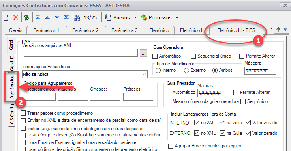Switch to the Parâmetros 1 tab
Image resolution: width=291 pixels, height=151 pixels.
46,30
